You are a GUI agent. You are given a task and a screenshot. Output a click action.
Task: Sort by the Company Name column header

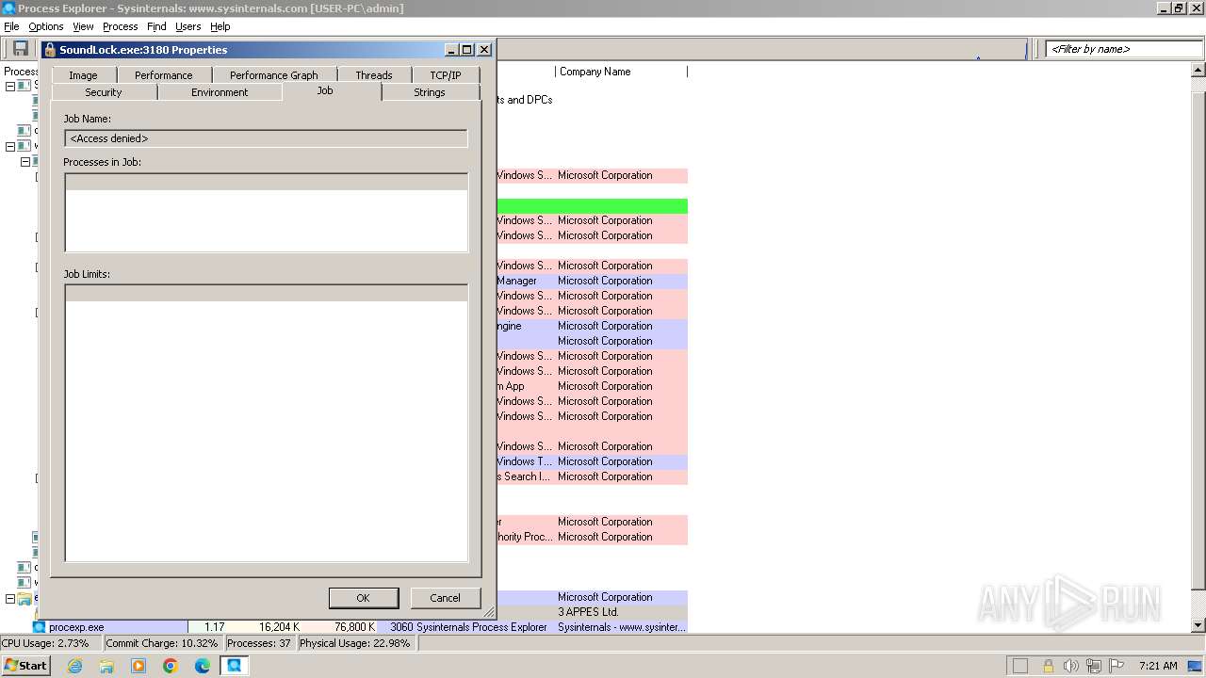pyautogui.click(x=621, y=72)
